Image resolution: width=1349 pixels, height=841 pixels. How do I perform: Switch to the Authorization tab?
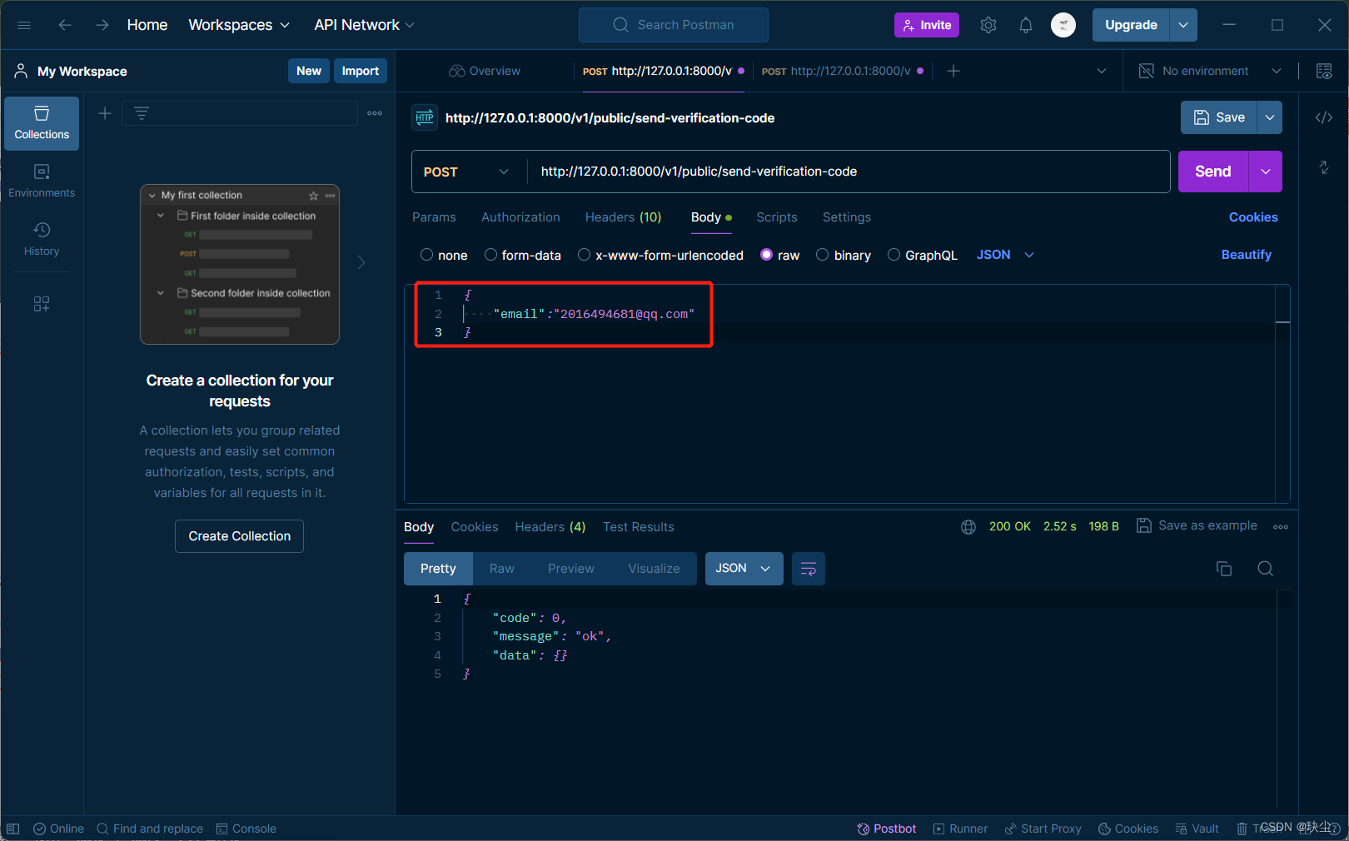point(520,217)
